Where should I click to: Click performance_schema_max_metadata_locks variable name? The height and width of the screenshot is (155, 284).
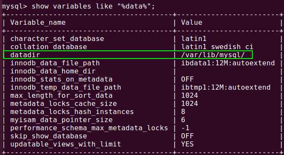[89, 128]
